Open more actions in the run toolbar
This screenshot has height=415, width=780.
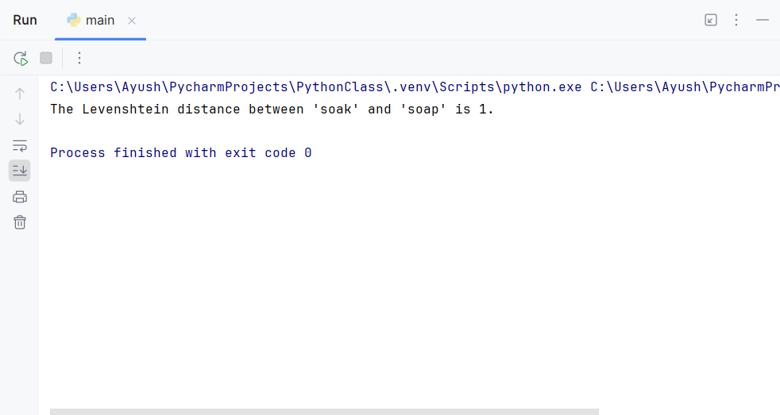(79, 58)
